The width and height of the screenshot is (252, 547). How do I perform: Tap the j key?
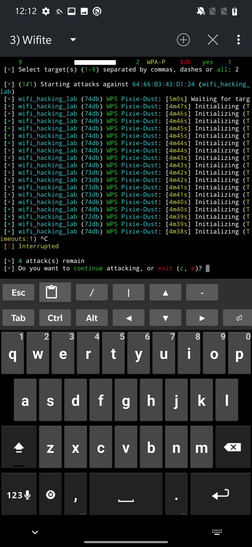point(176,400)
